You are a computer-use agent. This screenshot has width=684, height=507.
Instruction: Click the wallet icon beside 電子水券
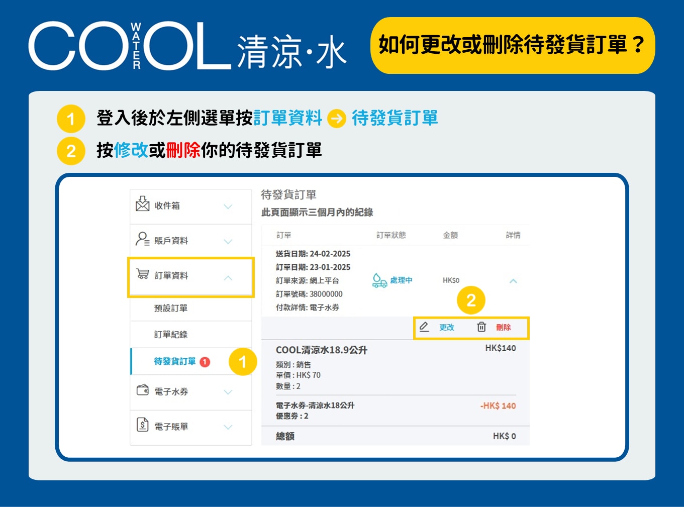pyautogui.click(x=143, y=390)
